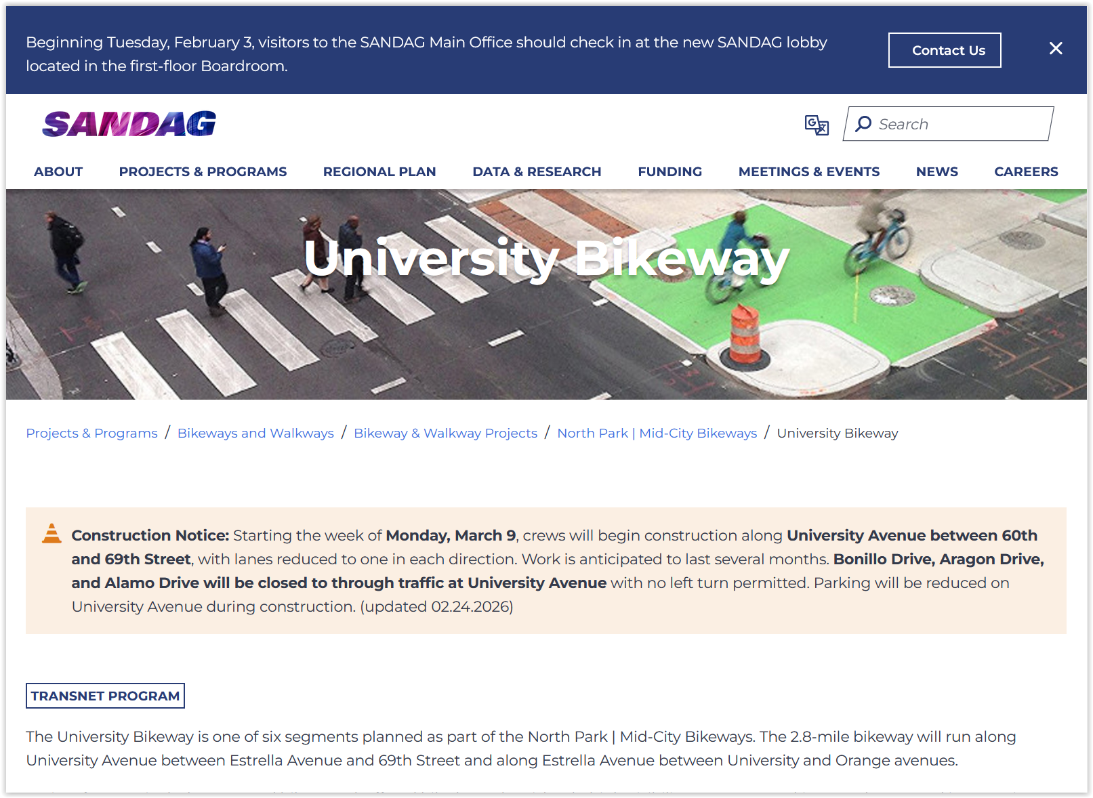This screenshot has height=798, width=1093.
Task: Open the Meetings & Events menu
Action: click(808, 172)
